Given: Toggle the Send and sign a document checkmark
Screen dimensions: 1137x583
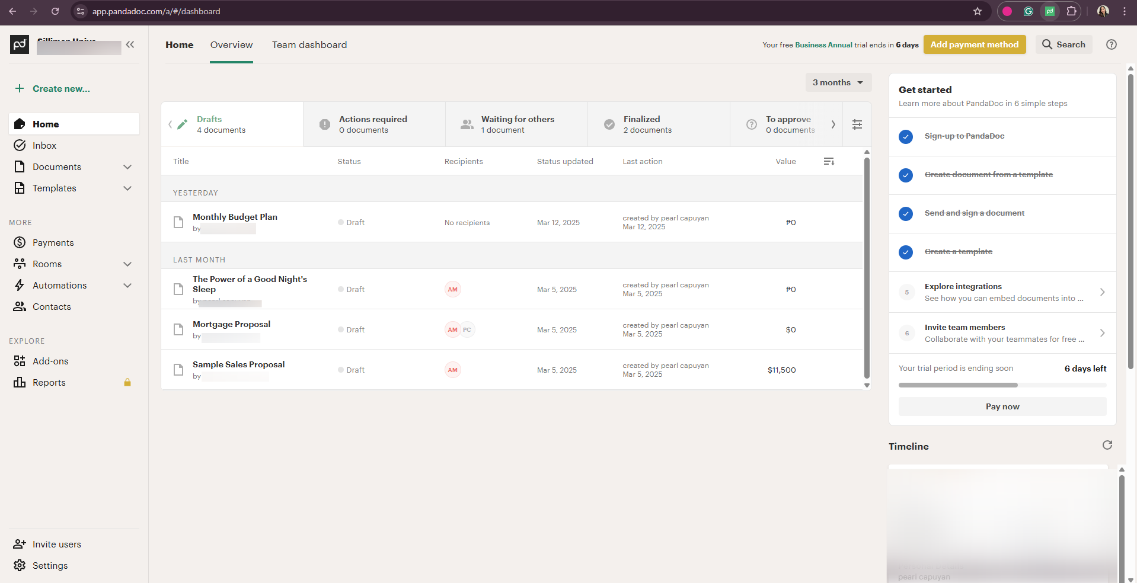Looking at the screenshot, I should coord(905,214).
